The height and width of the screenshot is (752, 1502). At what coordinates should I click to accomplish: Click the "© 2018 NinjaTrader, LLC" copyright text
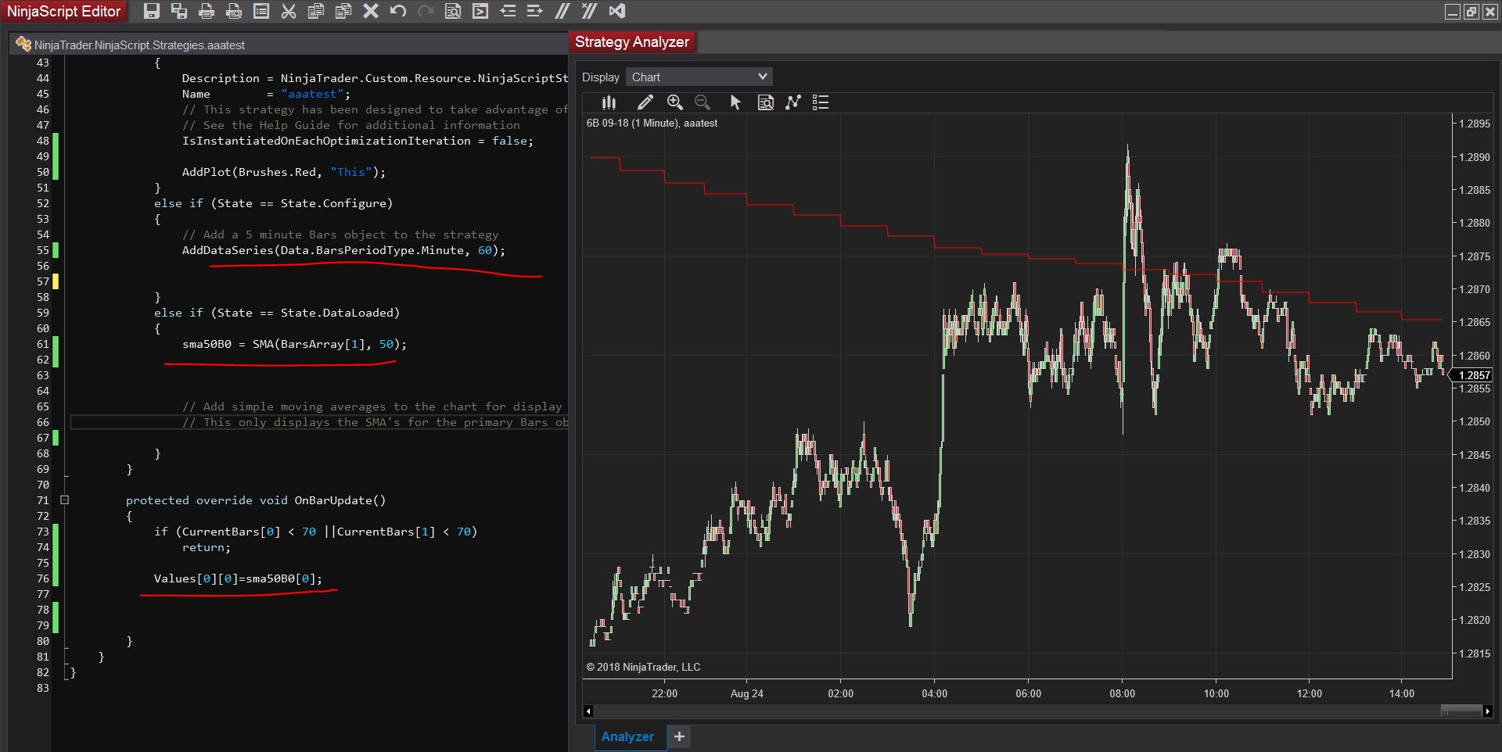tap(643, 667)
